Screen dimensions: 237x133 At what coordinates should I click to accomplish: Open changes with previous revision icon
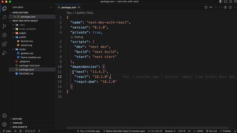211,7
